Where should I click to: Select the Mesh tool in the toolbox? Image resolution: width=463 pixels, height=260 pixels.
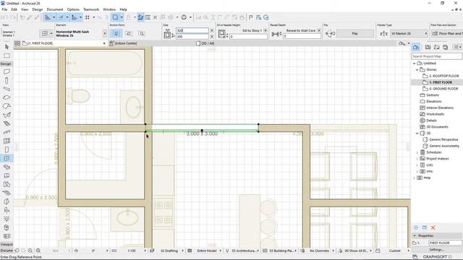click(7, 193)
